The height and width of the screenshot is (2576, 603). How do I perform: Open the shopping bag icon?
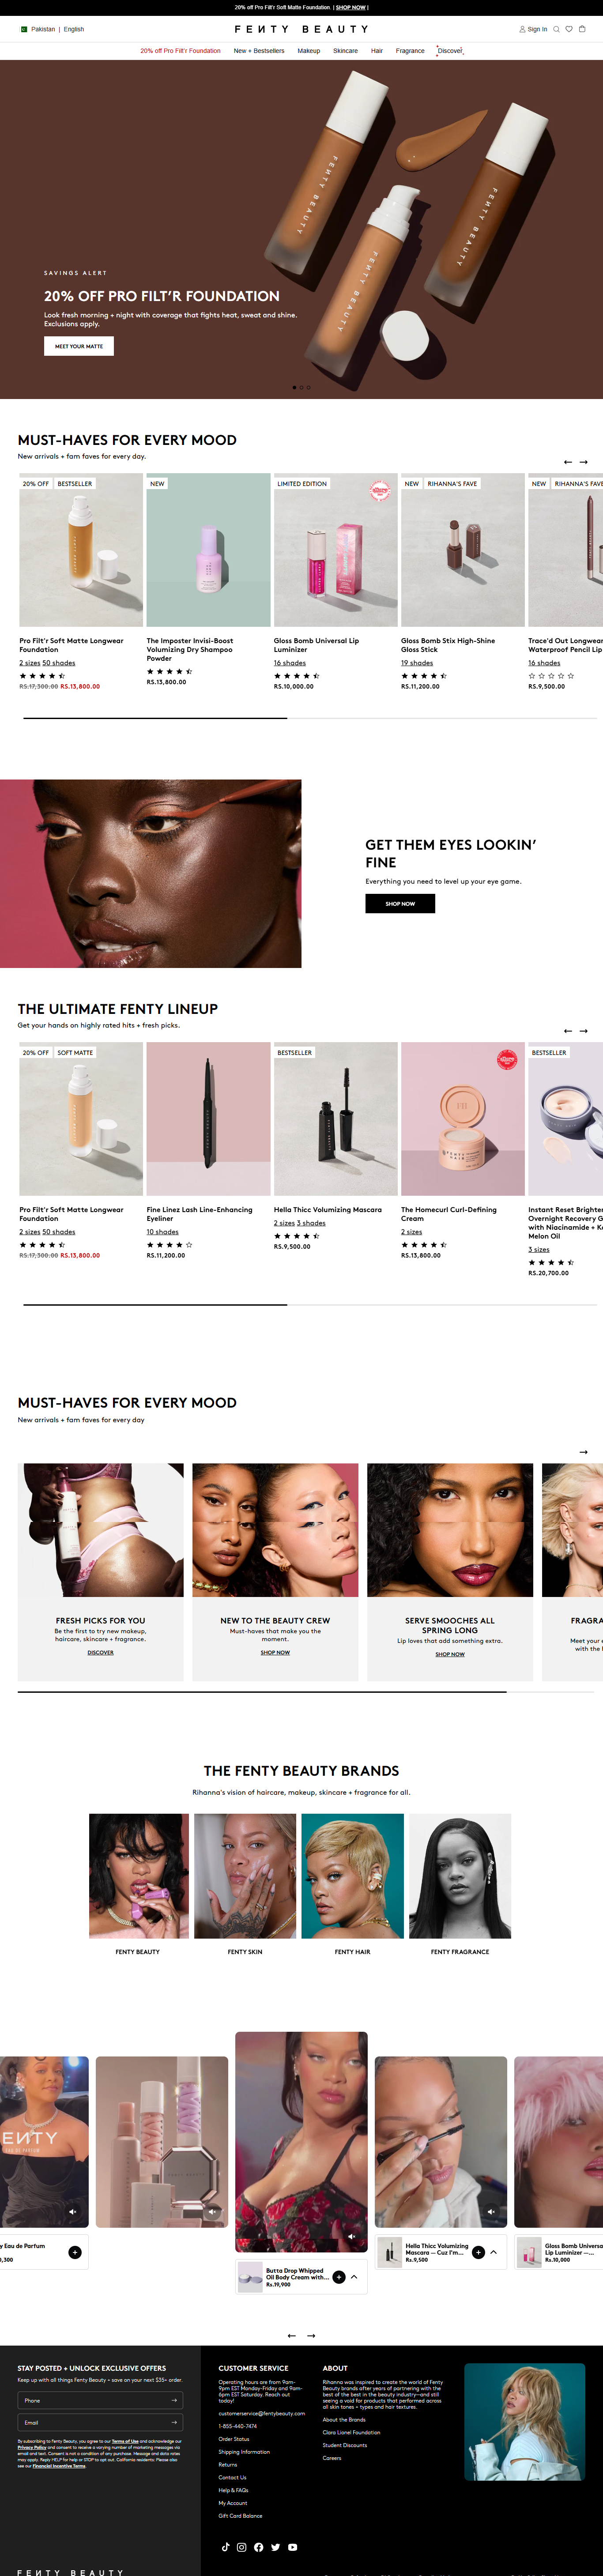tap(582, 29)
